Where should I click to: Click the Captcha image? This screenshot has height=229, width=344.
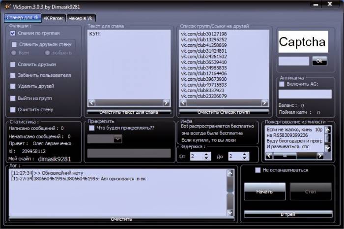click(x=303, y=42)
